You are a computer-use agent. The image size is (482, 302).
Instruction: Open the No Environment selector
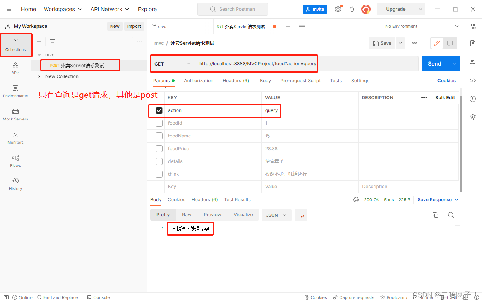click(421, 26)
